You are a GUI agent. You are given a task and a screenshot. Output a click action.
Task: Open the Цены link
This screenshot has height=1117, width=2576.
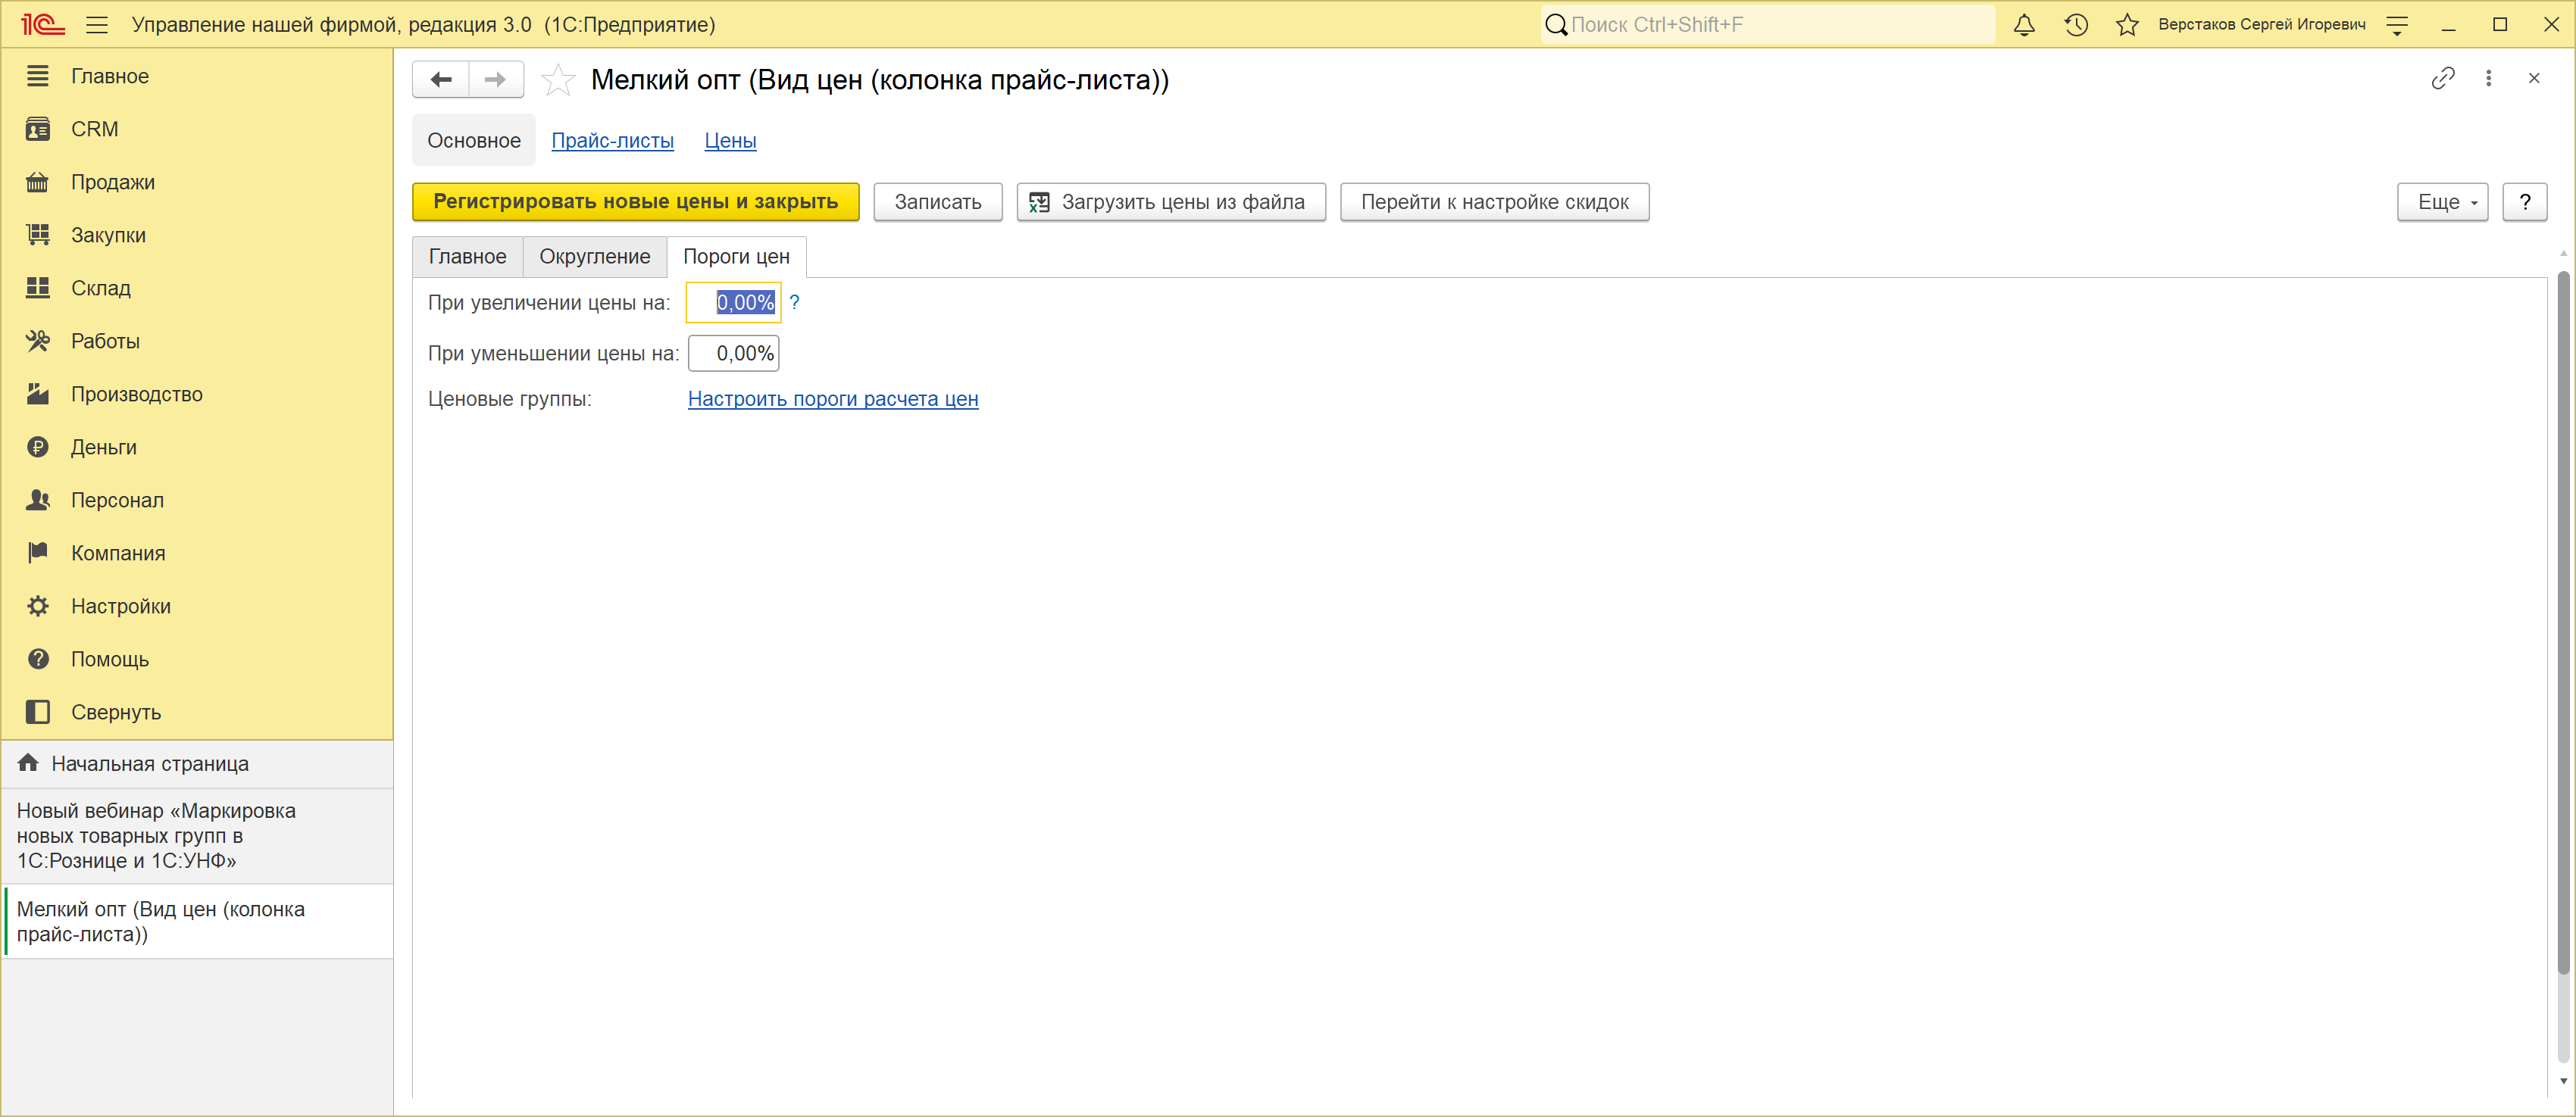coord(731,141)
